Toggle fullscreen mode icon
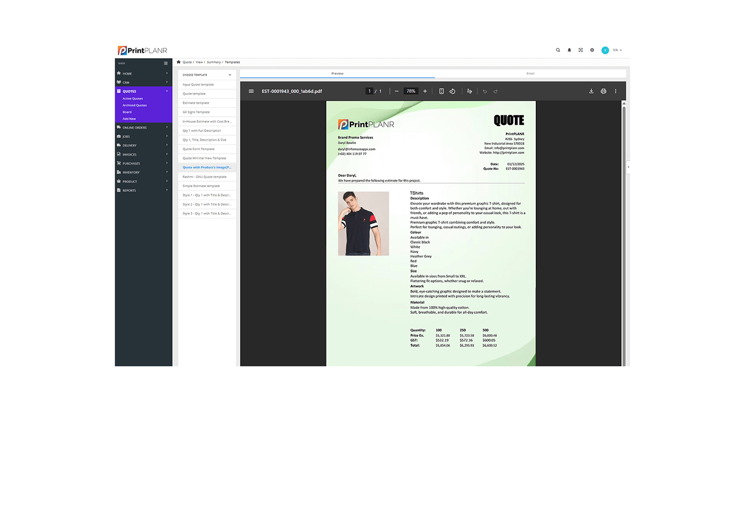The image size is (746, 510). [581, 50]
